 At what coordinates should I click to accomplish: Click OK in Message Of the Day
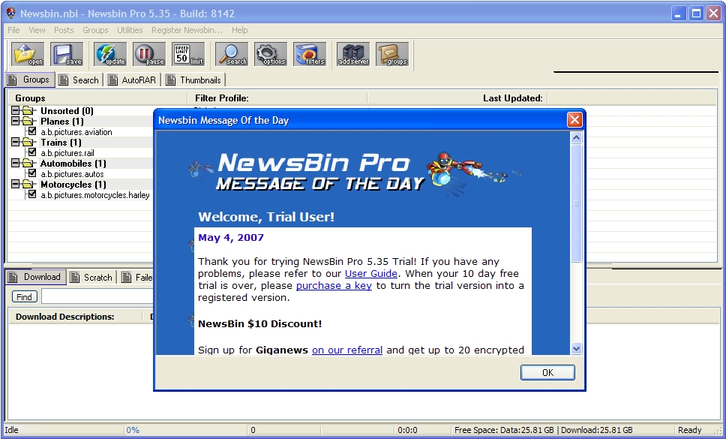547,372
